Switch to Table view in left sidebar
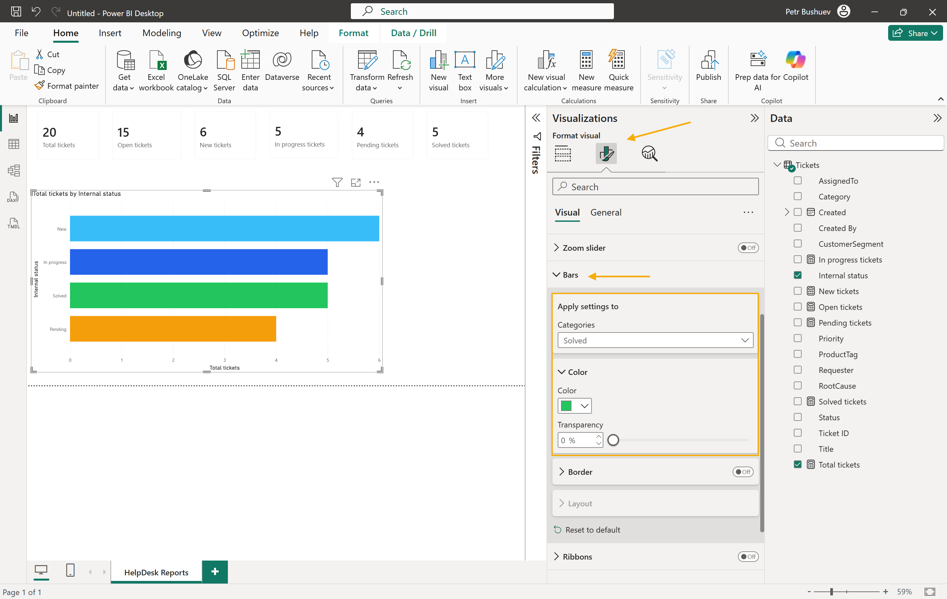The height and width of the screenshot is (599, 947). point(14,144)
